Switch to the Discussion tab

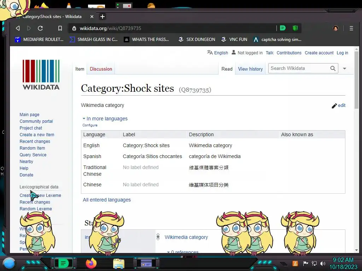(x=101, y=69)
